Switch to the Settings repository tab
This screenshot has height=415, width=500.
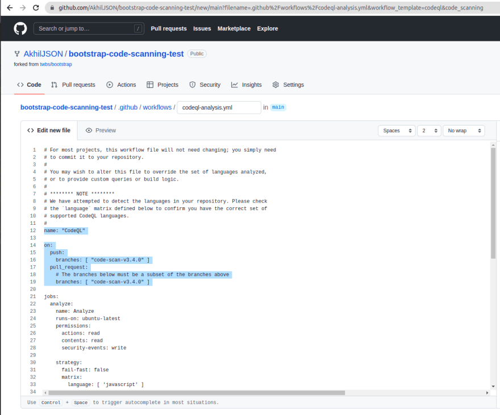(x=288, y=85)
